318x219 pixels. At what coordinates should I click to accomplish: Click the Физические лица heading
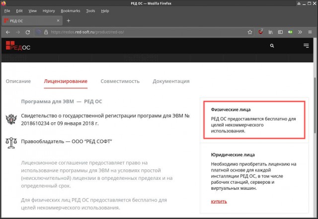(x=231, y=109)
